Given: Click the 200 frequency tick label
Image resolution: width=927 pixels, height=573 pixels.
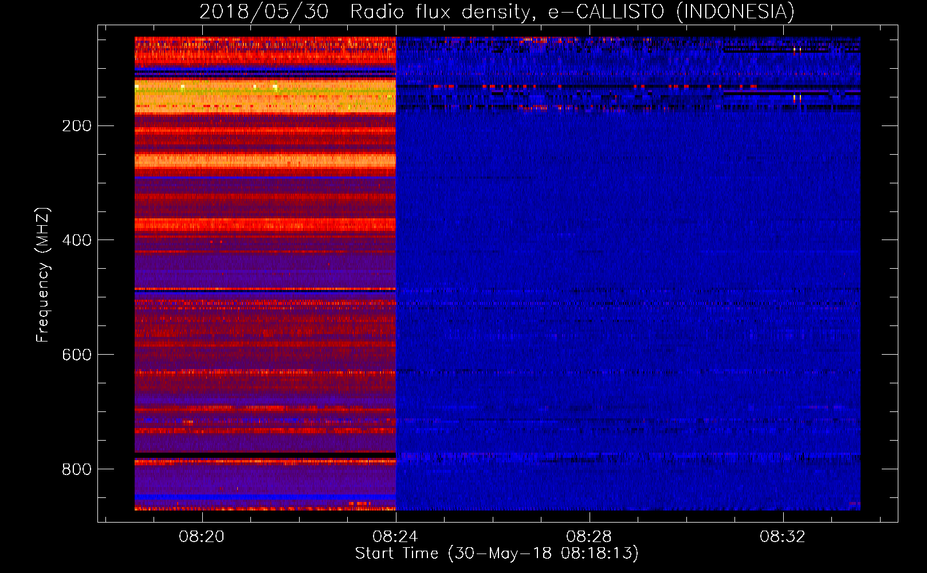Looking at the screenshot, I should coord(77,126).
